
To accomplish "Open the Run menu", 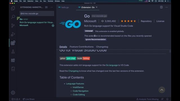I will coord(45,1).
